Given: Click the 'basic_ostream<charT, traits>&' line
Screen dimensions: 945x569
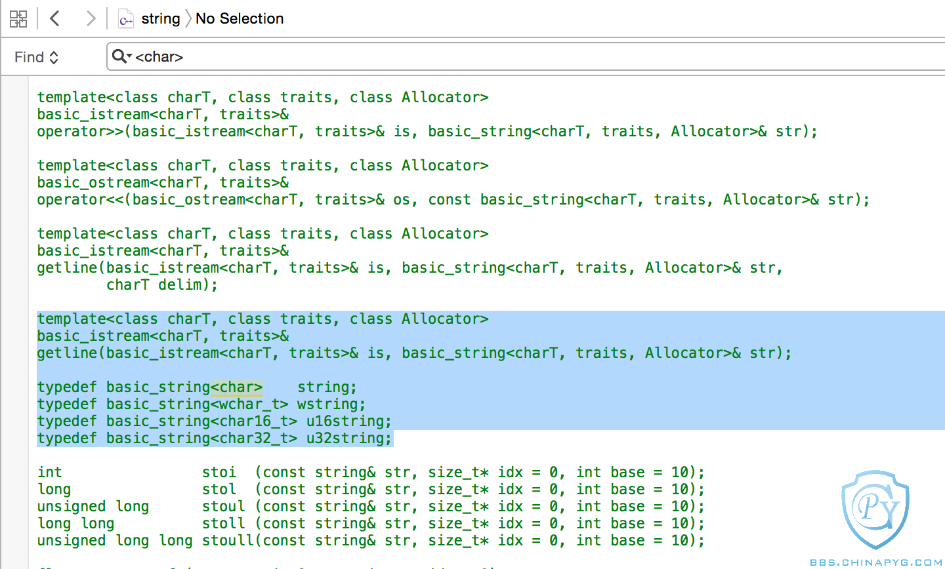Looking at the screenshot, I should pyautogui.click(x=163, y=183).
